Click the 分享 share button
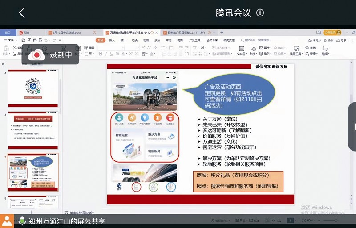The width and height of the screenshot is (356, 228). pos(342,40)
